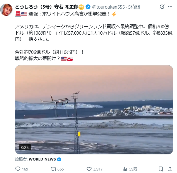View post analytics bar chart icon
177x173 pixels.
(125, 169)
